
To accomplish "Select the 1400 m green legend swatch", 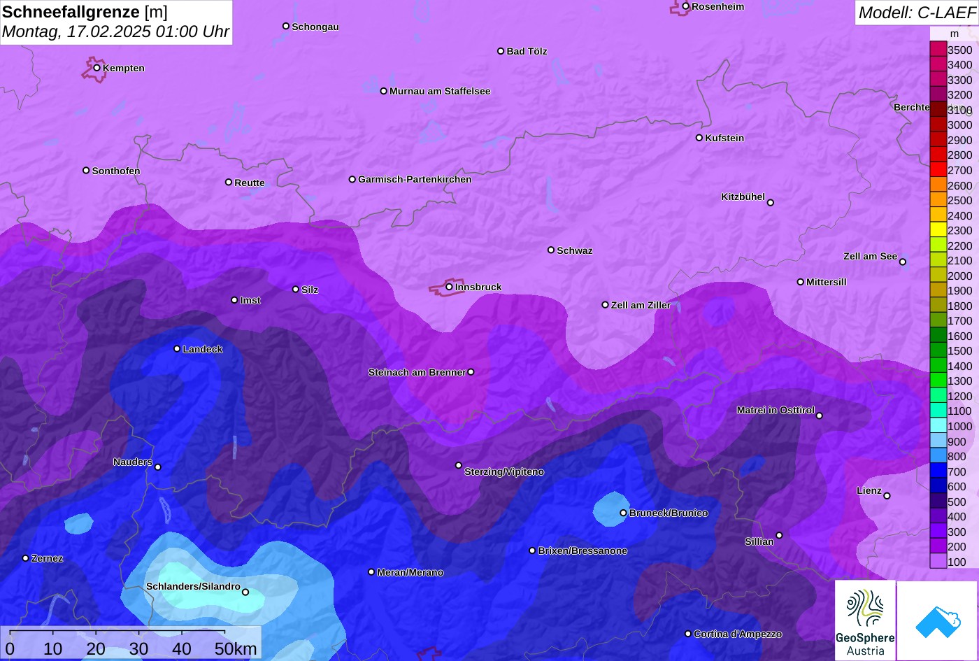I will tap(938, 366).
